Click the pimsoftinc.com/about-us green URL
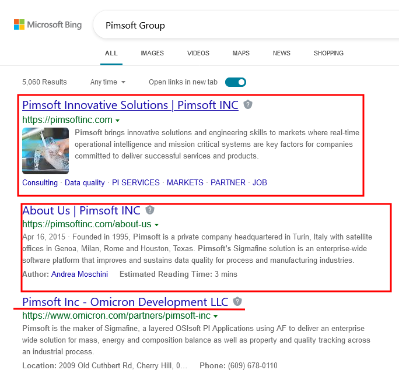 pyautogui.click(x=87, y=224)
